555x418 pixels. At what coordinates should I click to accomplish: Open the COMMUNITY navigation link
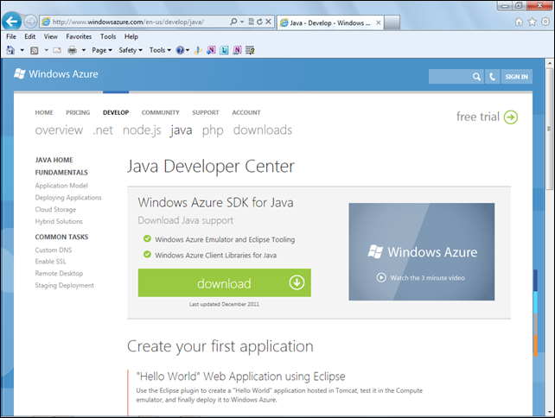160,112
